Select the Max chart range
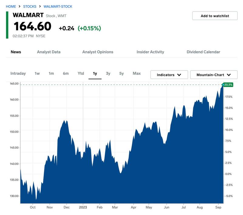Viewport: 243px width, 215px height. (x=137, y=73)
